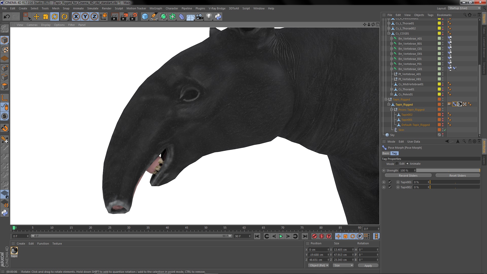The image size is (487, 274).
Task: Select Tapir002 pose object in tree
Action: [x=407, y=115]
